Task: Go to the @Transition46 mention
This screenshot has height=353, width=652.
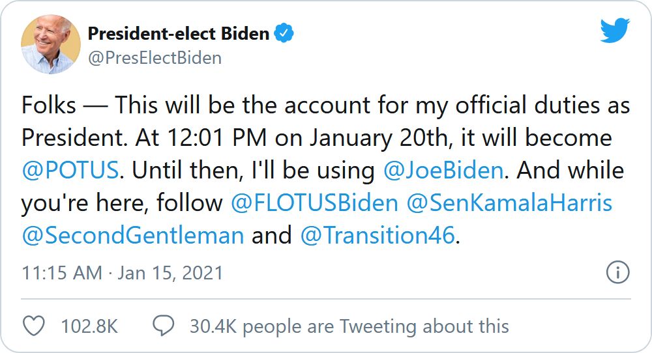Action: click(x=376, y=235)
